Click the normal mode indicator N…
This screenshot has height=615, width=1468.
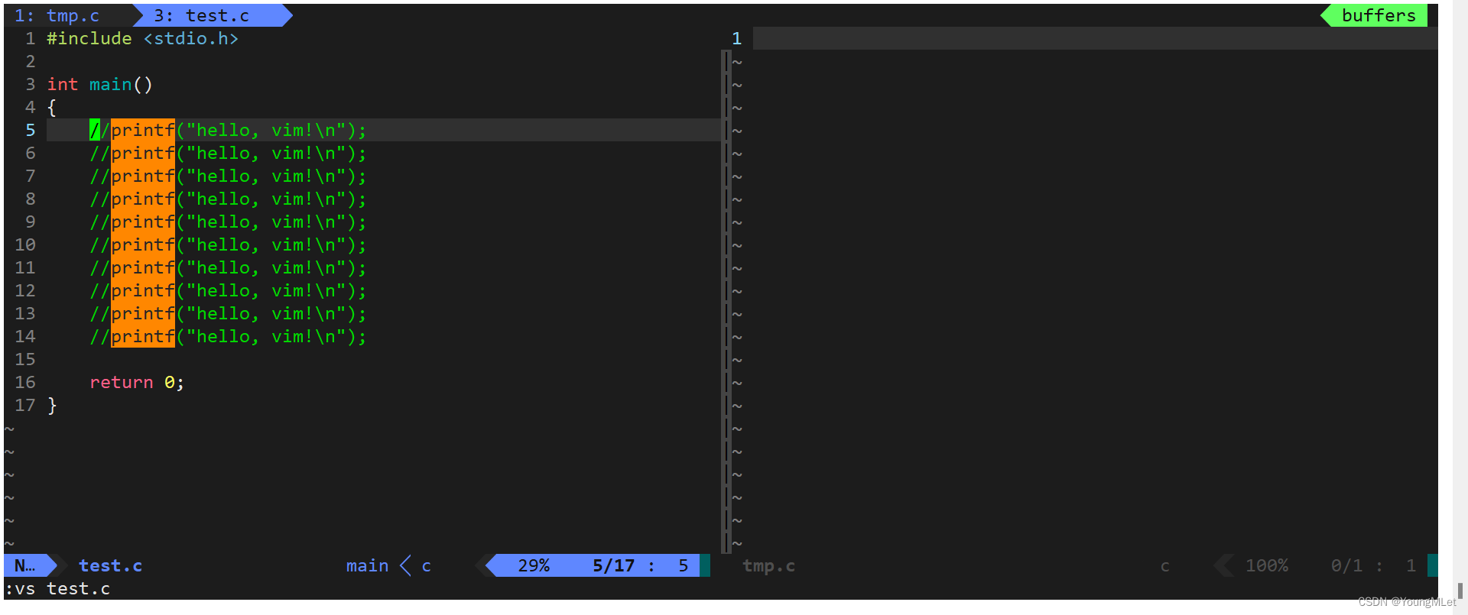tap(25, 565)
